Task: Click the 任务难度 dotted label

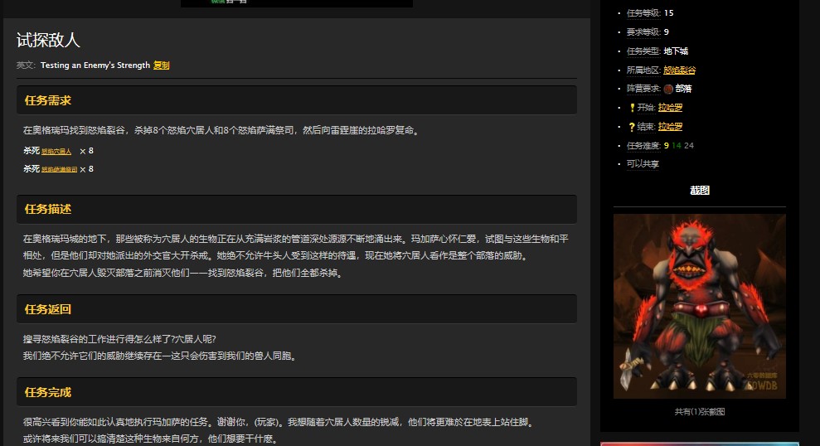Action: [643, 146]
